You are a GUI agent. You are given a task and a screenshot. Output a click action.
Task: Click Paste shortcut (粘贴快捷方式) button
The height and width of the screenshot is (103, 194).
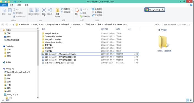click(x=20, y=16)
